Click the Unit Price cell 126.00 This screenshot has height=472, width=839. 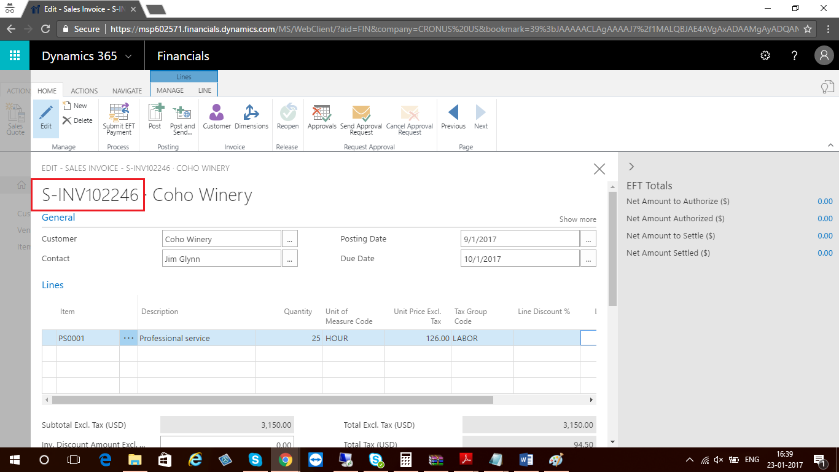[418, 338]
